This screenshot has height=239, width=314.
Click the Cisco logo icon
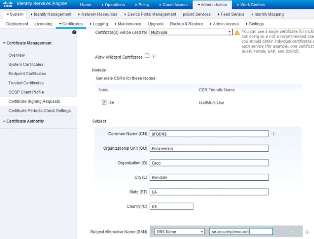point(8,4)
